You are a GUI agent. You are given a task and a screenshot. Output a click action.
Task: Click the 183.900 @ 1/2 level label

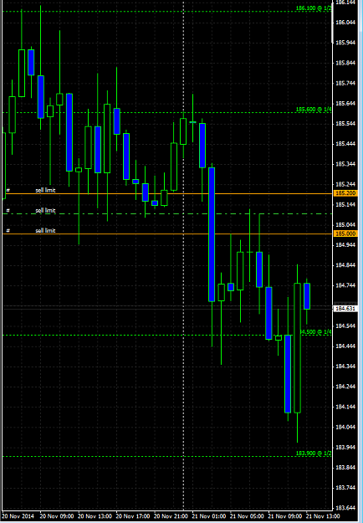[x=314, y=454]
